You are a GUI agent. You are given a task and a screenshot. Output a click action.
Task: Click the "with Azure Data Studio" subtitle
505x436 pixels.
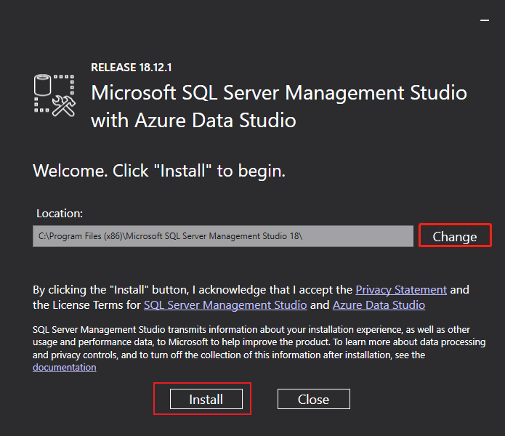(193, 120)
